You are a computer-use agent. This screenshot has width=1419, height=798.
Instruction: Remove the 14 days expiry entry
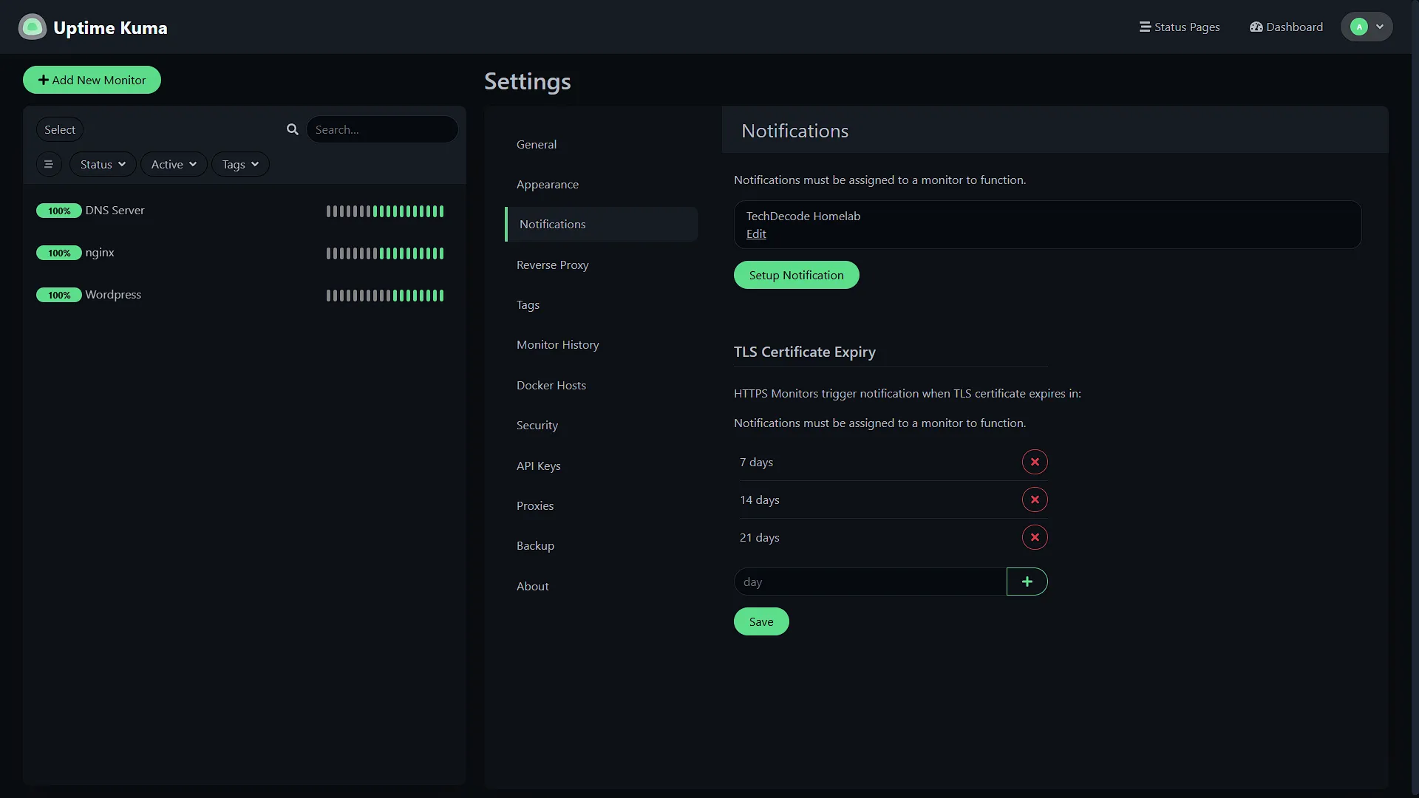click(x=1035, y=499)
